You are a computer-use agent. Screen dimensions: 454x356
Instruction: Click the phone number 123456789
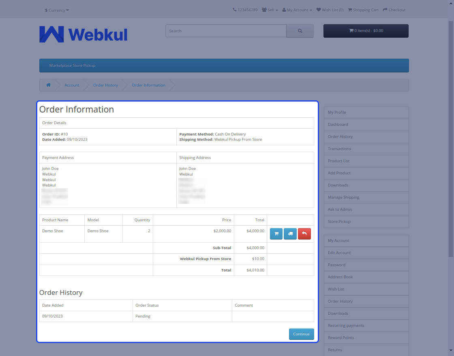tap(245, 10)
